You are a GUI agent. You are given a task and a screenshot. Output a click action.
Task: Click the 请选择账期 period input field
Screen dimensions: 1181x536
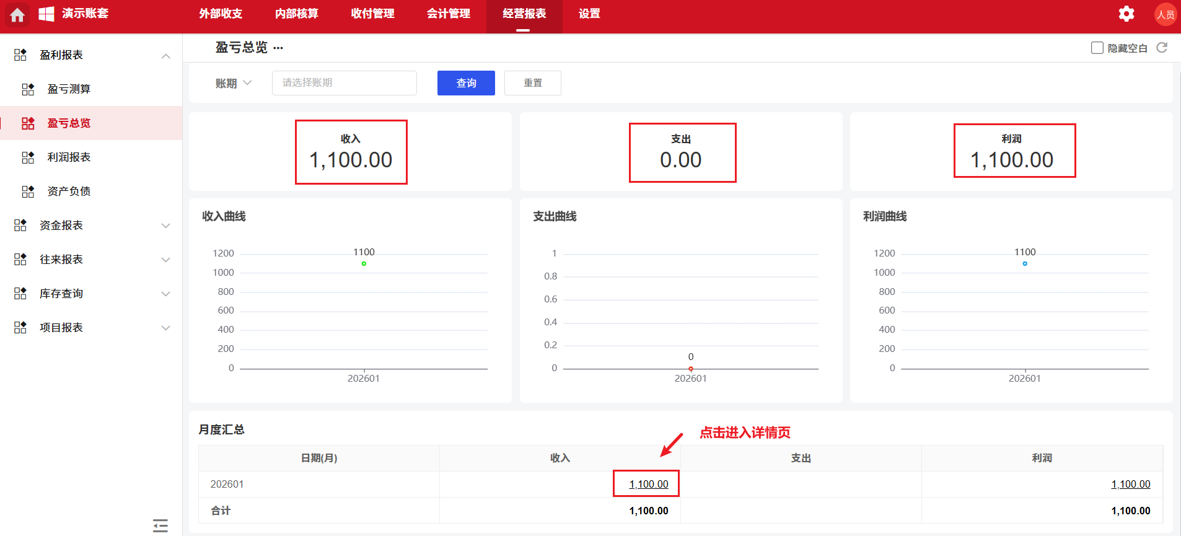[x=345, y=83]
